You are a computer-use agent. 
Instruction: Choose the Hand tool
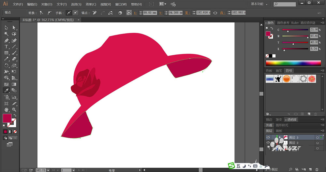tap(6, 109)
